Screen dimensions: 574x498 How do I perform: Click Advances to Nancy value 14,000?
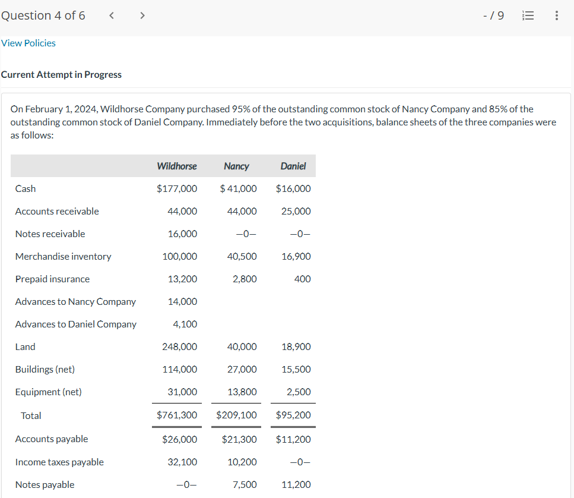182,301
